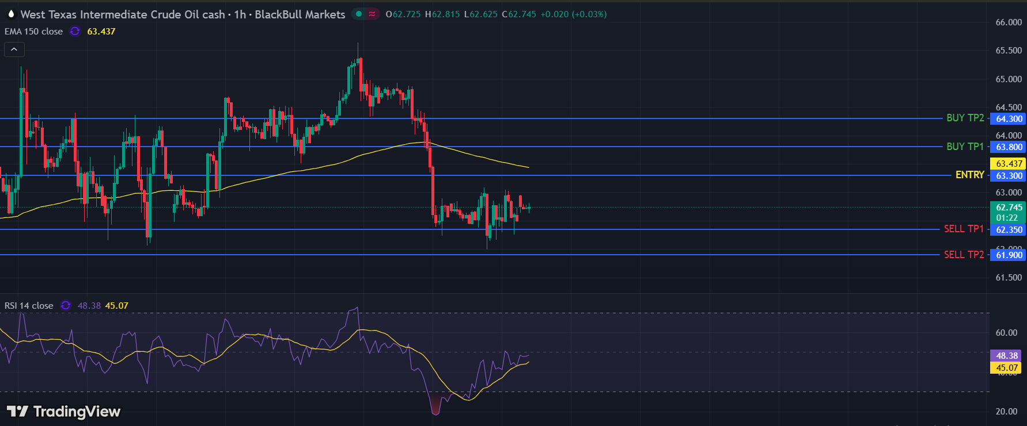Select the yellow ENTRY line label
1027x426 pixels.
[969, 175]
